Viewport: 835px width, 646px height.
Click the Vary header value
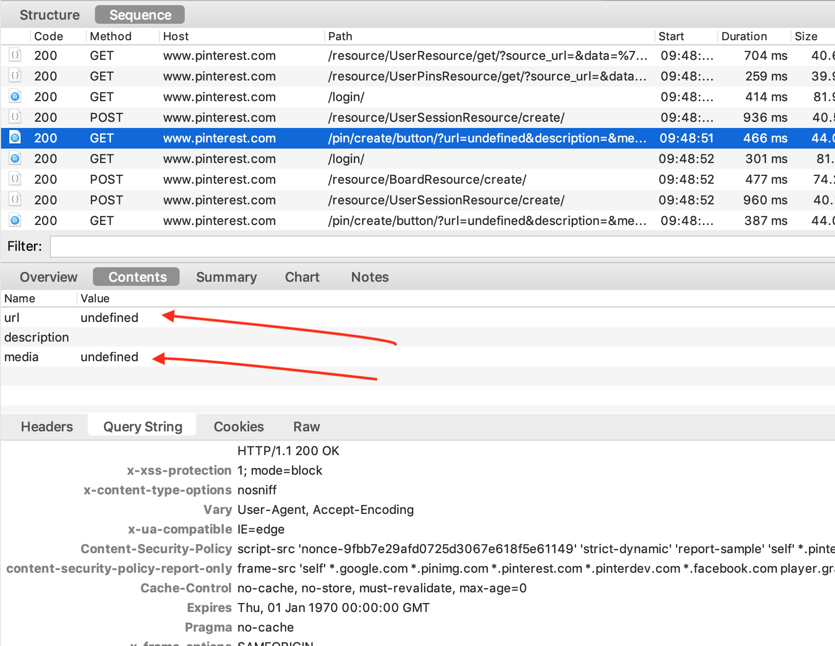click(326, 510)
